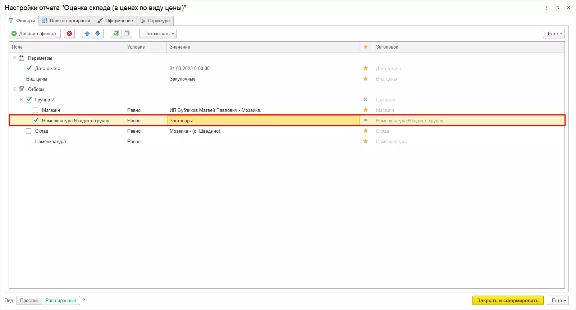Screen dimensions: 576x310
Task: Click the question mark help icon
Action: [84, 301]
